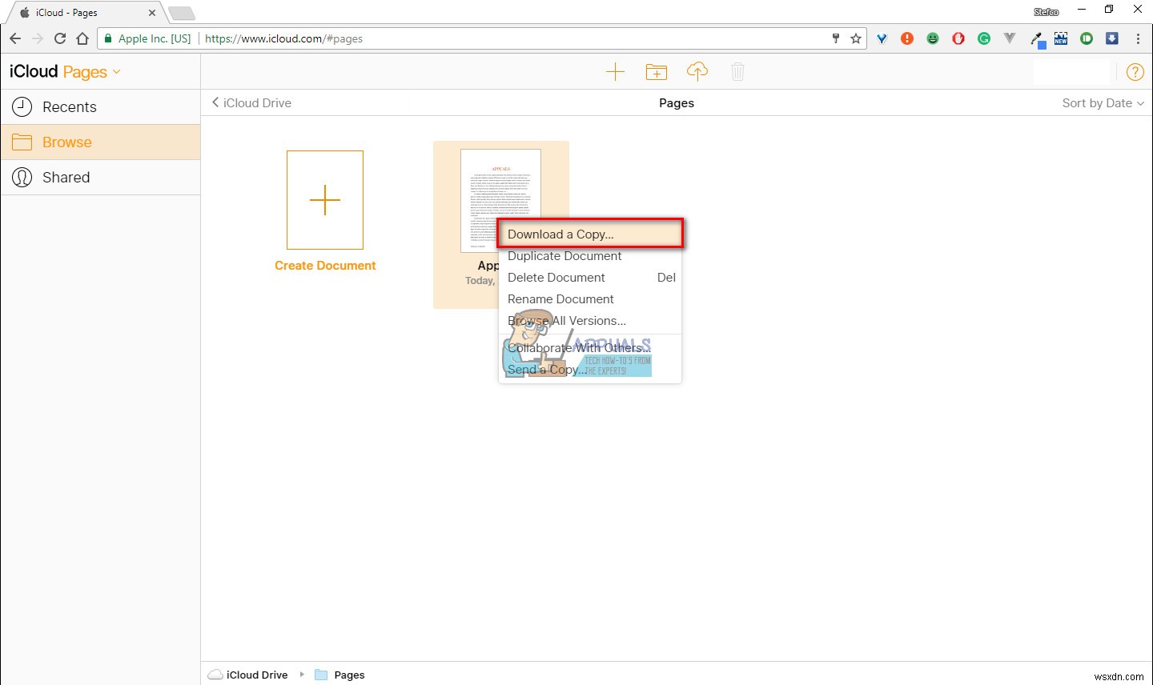Open the green smiley face extension

[933, 38]
